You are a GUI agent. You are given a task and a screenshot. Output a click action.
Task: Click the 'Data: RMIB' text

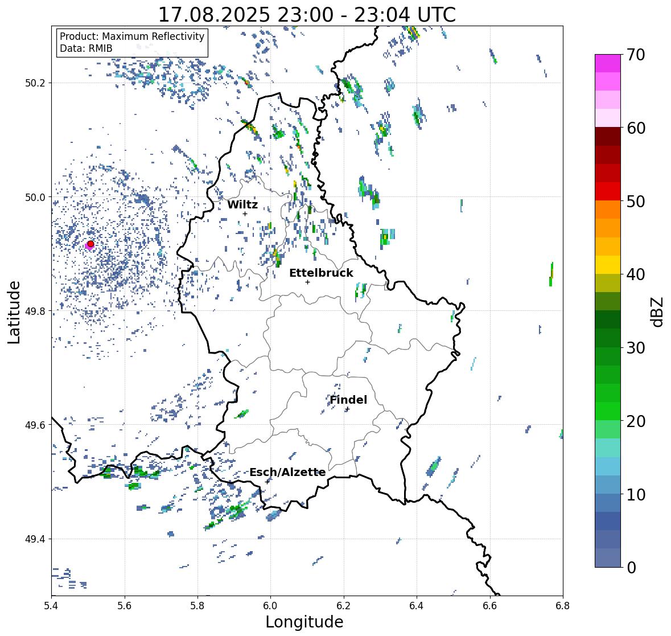[86, 48]
